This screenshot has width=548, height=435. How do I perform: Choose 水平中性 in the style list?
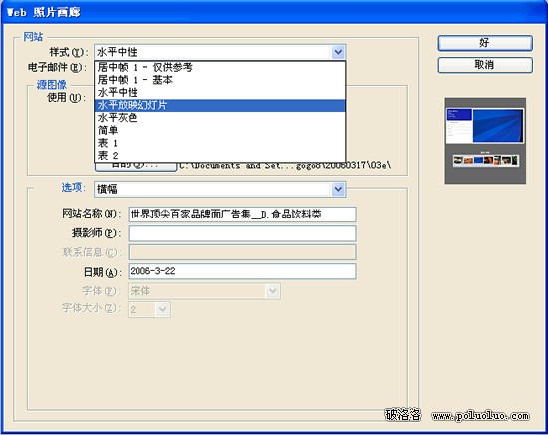point(220,93)
